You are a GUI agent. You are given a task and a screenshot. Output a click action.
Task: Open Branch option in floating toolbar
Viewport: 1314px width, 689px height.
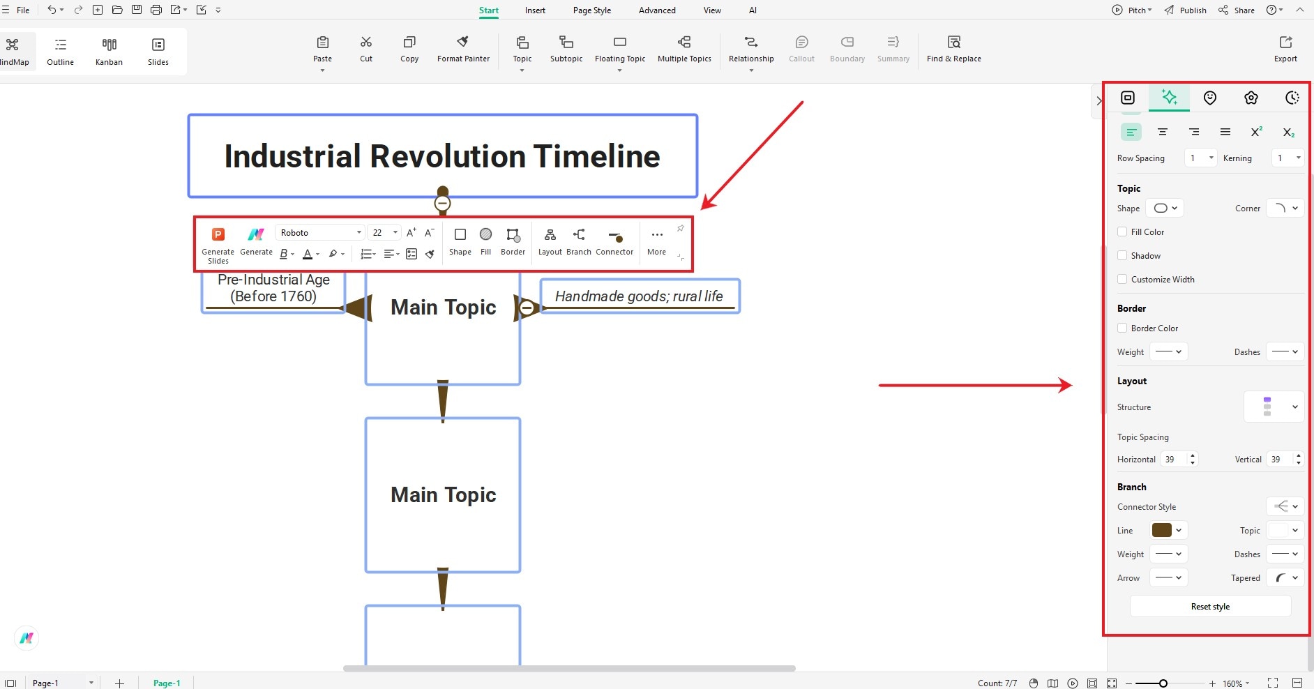click(x=579, y=241)
